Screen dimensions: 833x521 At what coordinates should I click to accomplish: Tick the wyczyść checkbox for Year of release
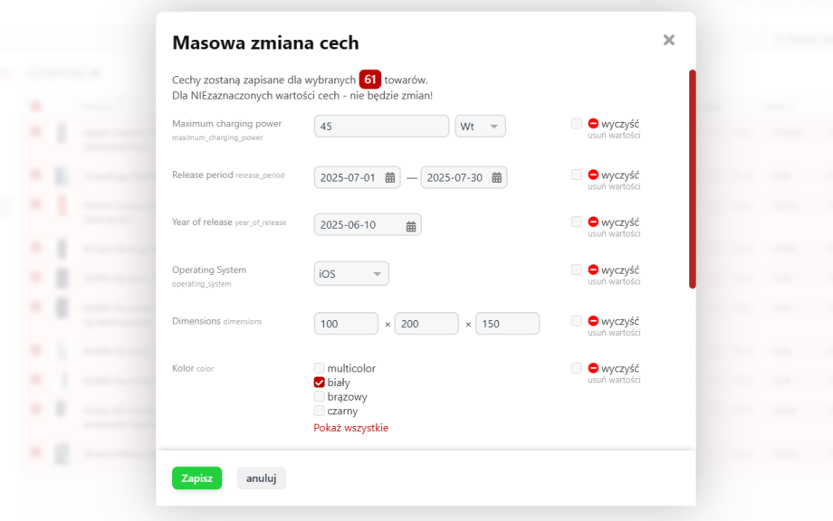click(576, 222)
